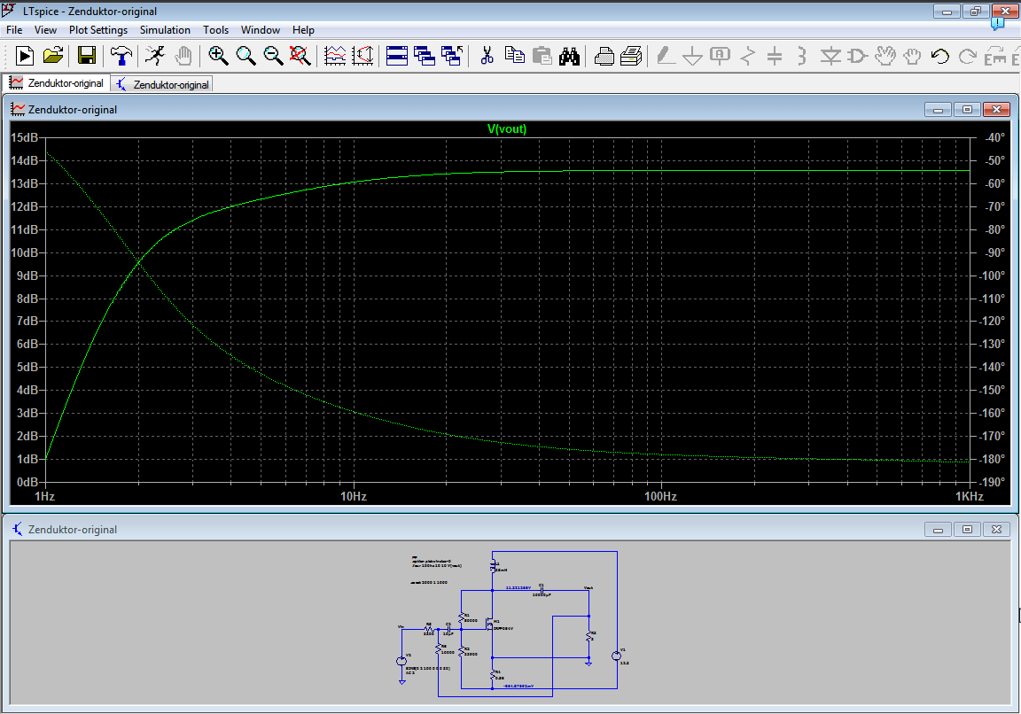
Task: Click the autorange axes icon
Action: pyautogui.click(x=362, y=56)
